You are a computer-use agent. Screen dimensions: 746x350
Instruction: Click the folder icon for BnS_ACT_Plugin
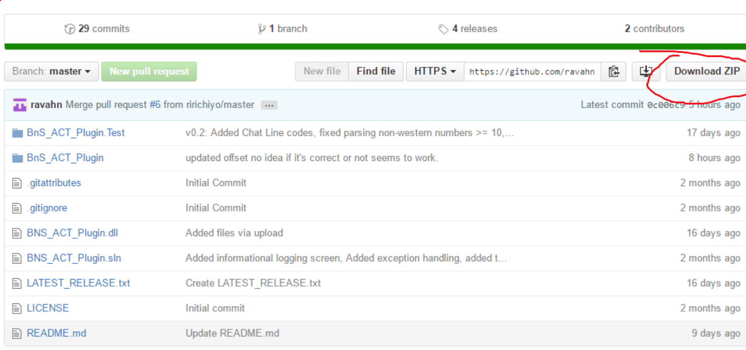coord(17,157)
